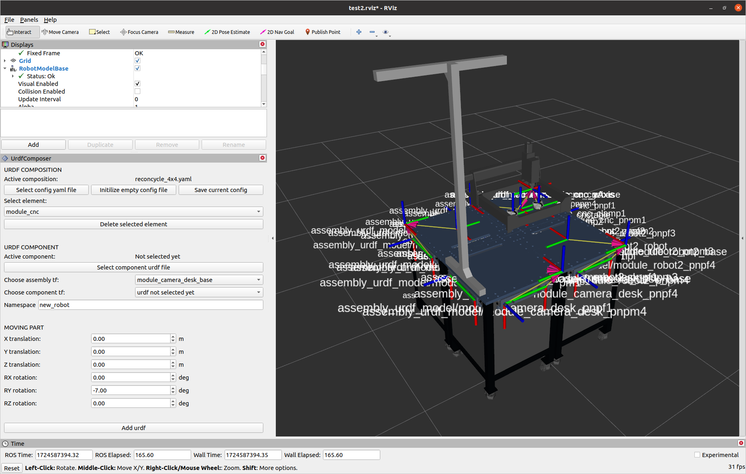Close the Displays panel
Image resolution: width=746 pixels, height=474 pixels.
(x=263, y=44)
